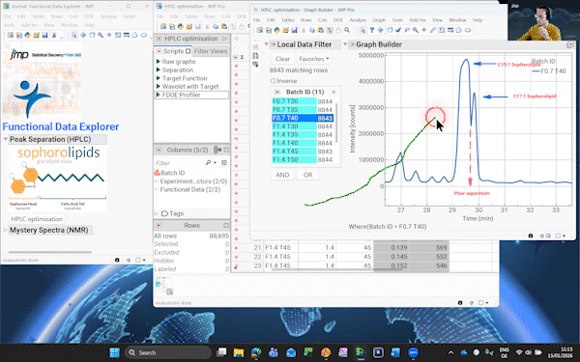
Task: Open the Analyze menu in Graph Builder window
Action: point(358,20)
